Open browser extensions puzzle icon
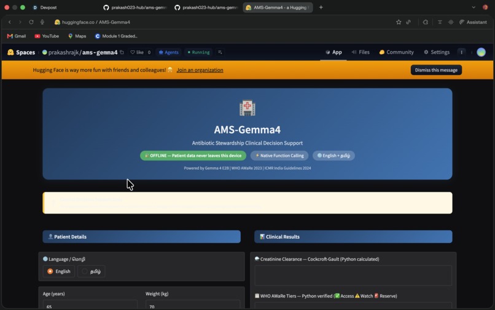 [426, 22]
